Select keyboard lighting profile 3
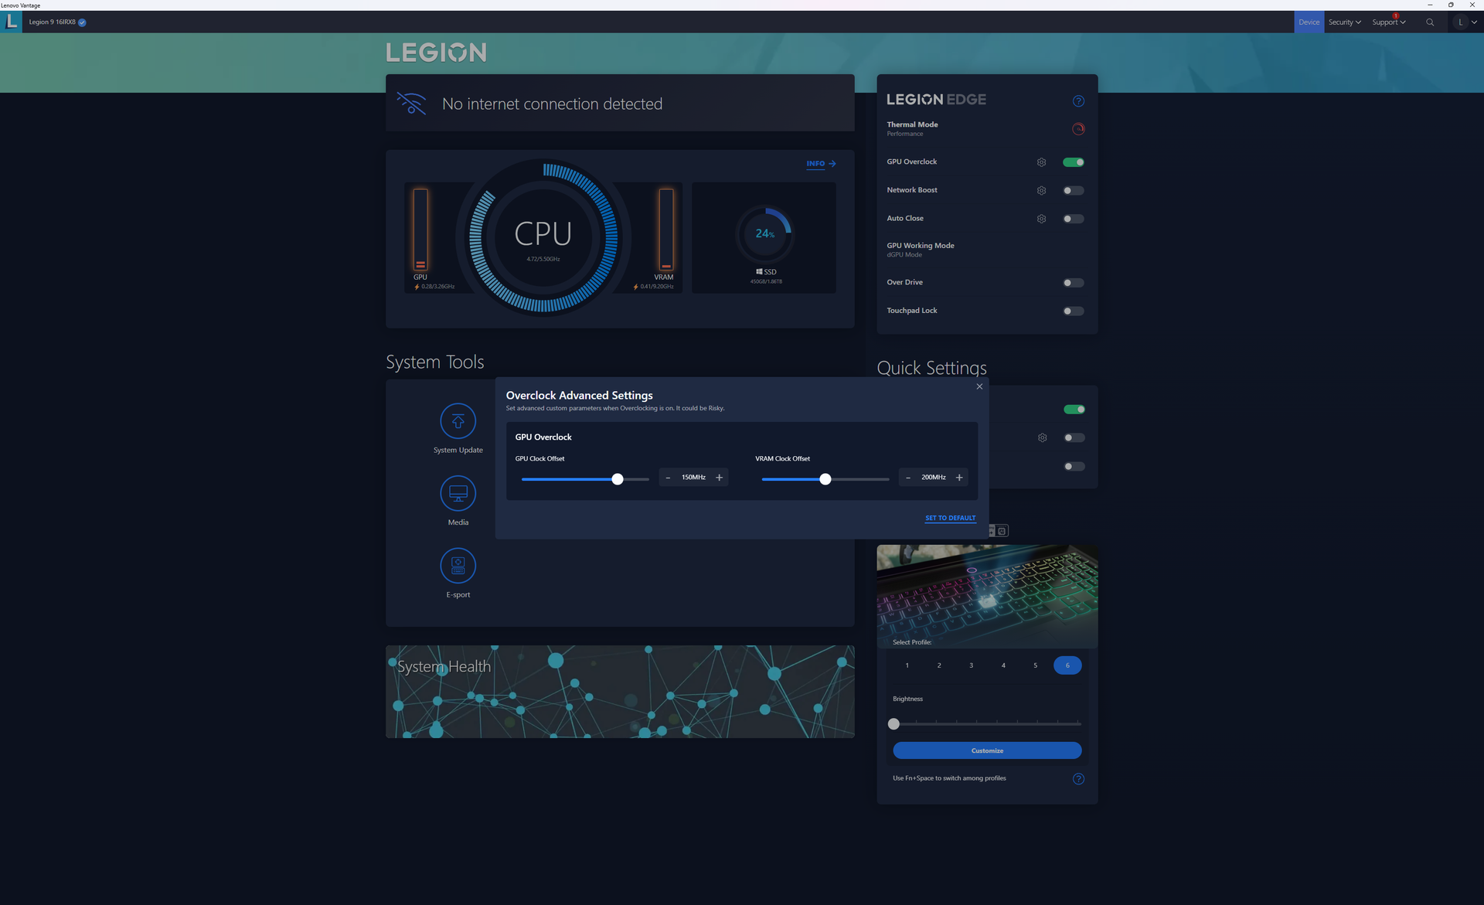The height and width of the screenshot is (905, 1484). tap(971, 665)
